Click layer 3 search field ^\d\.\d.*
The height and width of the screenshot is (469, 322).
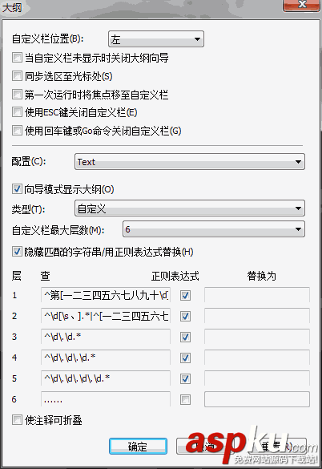click(106, 337)
